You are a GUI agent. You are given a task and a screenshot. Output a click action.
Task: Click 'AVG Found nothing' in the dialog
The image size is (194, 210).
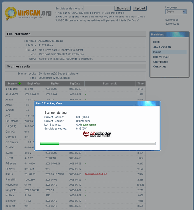coord(86,125)
